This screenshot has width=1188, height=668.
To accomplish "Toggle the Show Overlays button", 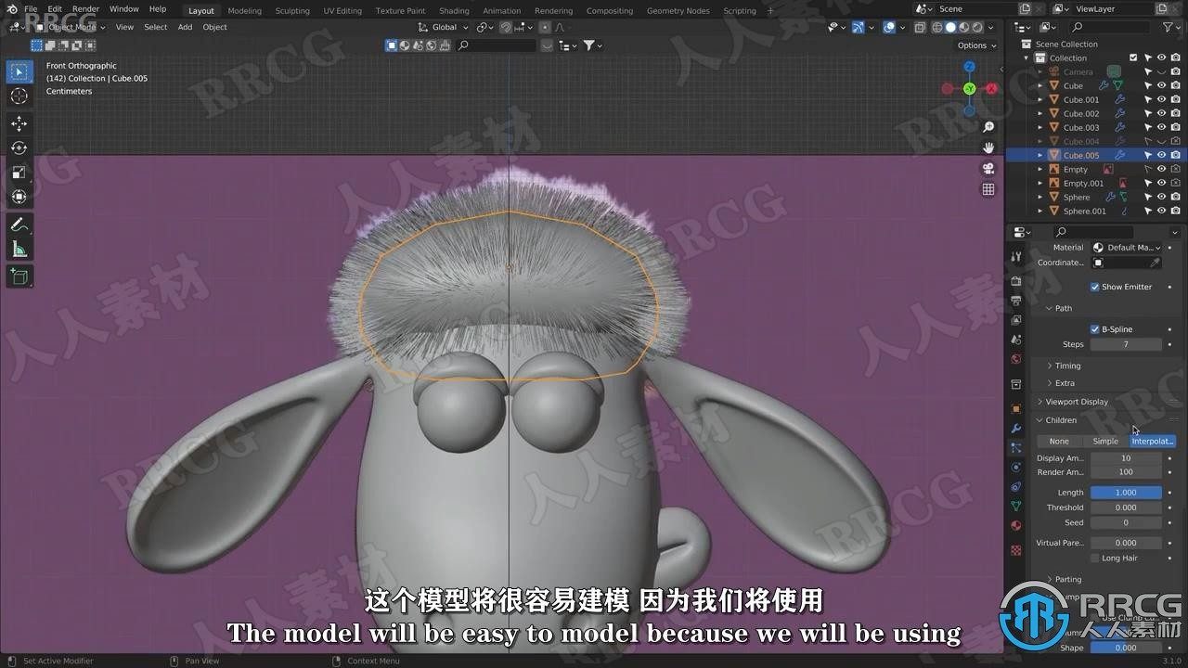I will [889, 27].
